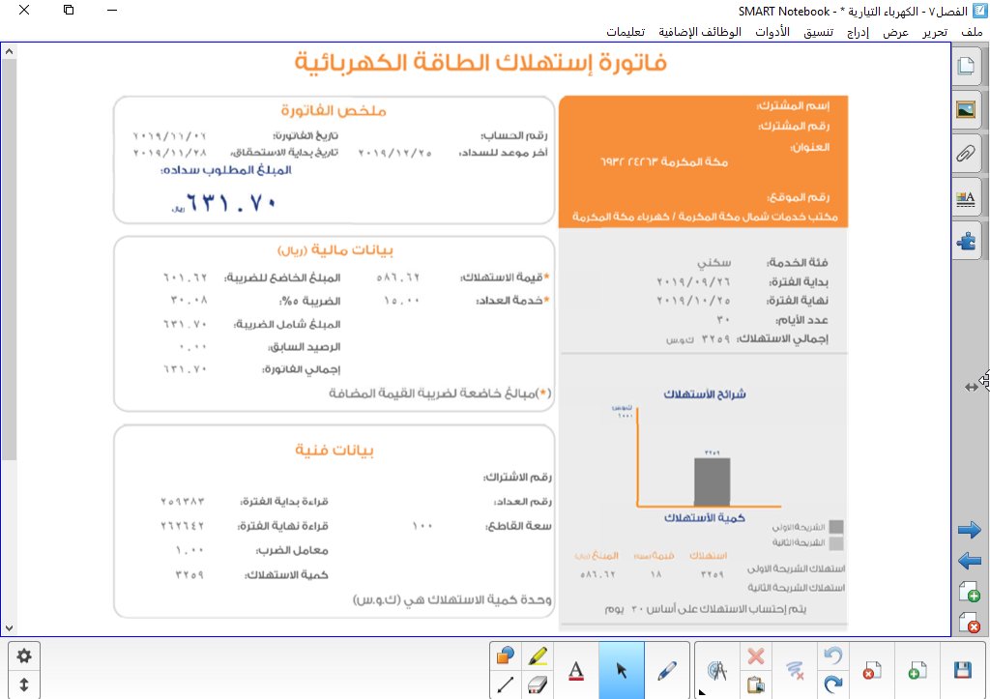This screenshot has width=990, height=699.
Task: Open the Add-ons puzzle piece tab
Action: pyautogui.click(x=966, y=241)
